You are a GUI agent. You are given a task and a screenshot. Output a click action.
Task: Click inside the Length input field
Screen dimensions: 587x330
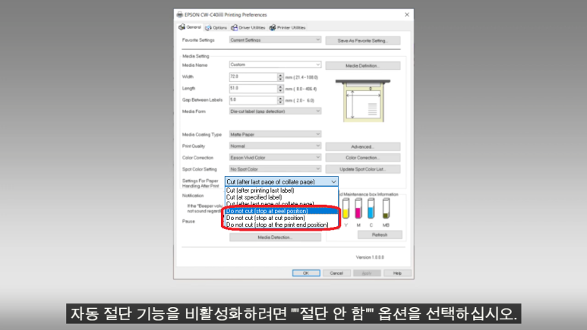click(253, 88)
